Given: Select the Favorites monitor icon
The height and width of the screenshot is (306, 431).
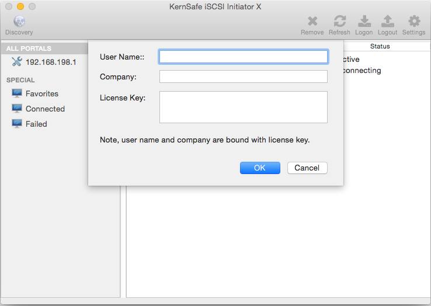Looking at the screenshot, I should tap(17, 93).
